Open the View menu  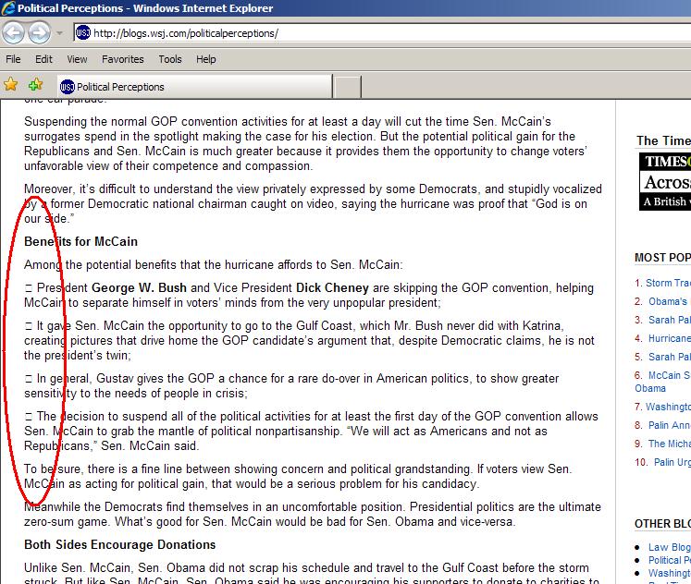click(77, 59)
